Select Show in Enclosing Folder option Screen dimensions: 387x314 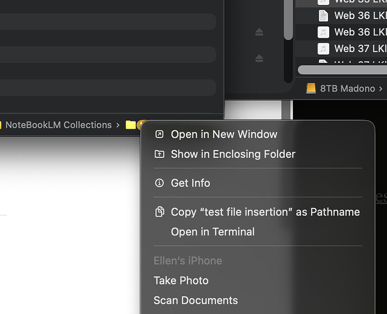[x=233, y=154]
